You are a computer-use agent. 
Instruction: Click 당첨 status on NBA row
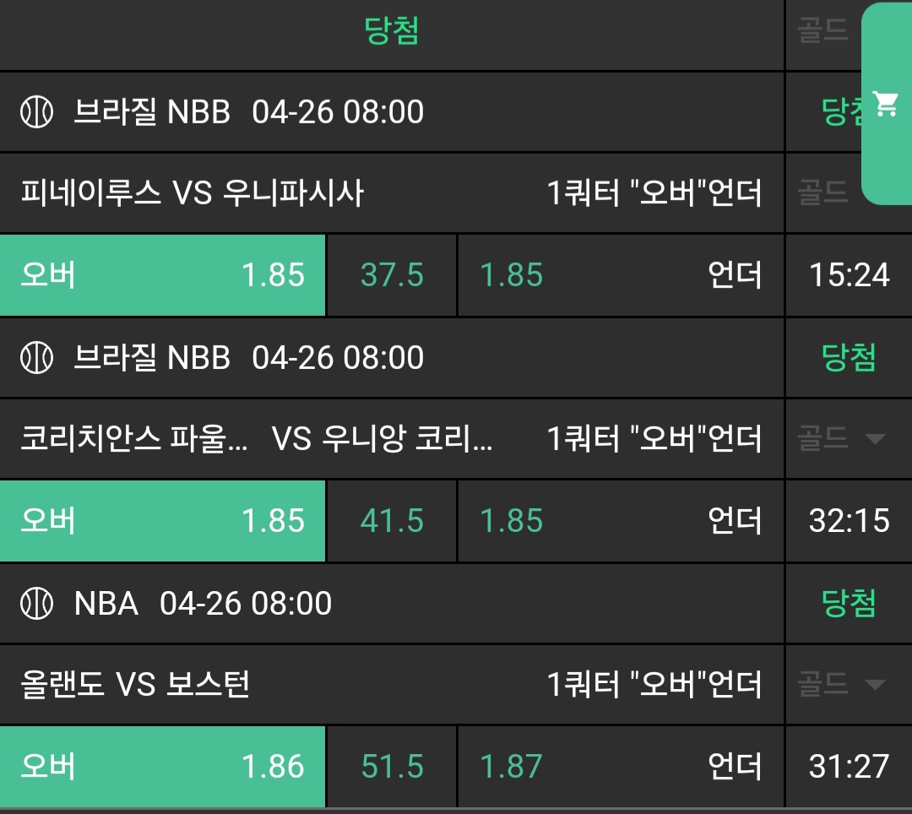[849, 604]
